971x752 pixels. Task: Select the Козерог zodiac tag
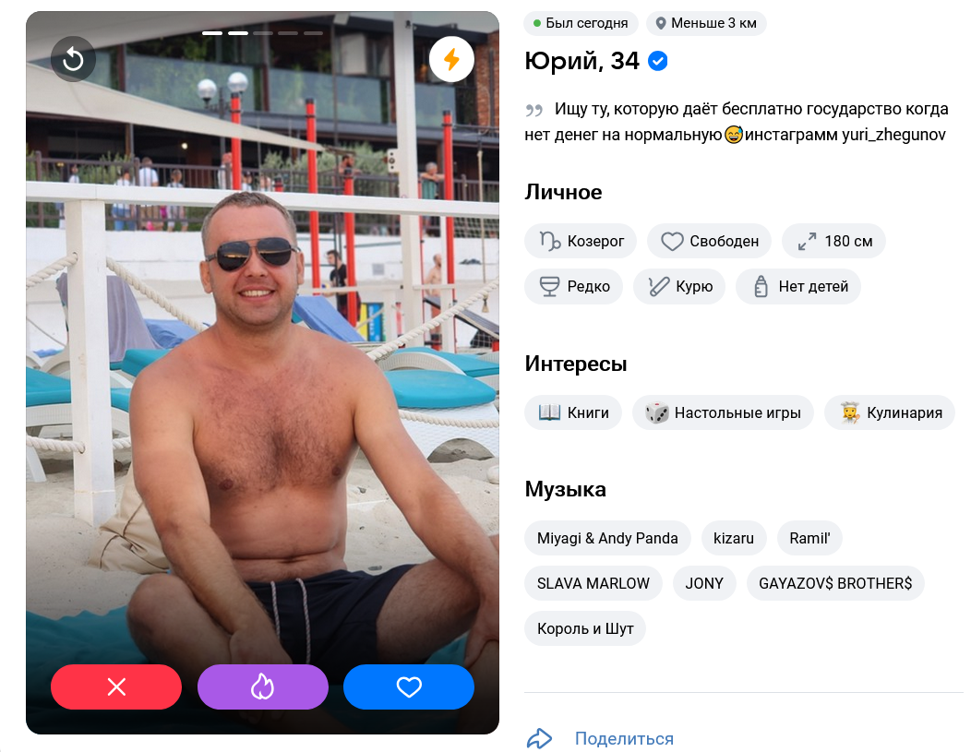tap(581, 241)
